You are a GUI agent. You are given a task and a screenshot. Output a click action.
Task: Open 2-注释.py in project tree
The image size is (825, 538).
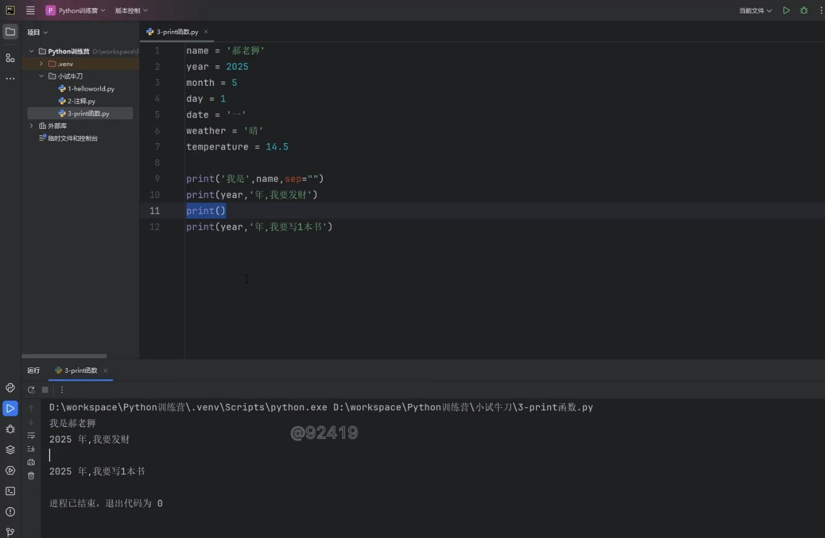81,101
